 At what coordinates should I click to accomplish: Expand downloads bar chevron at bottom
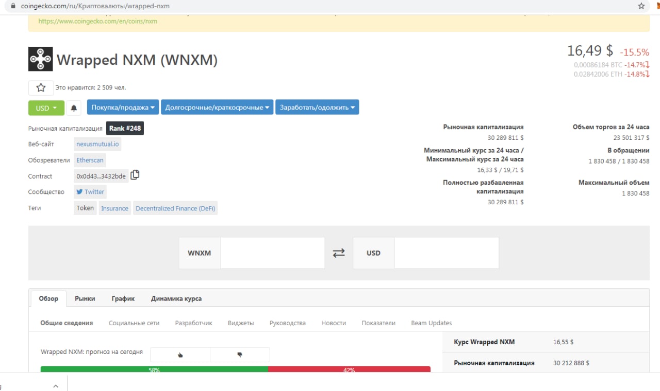click(56, 386)
